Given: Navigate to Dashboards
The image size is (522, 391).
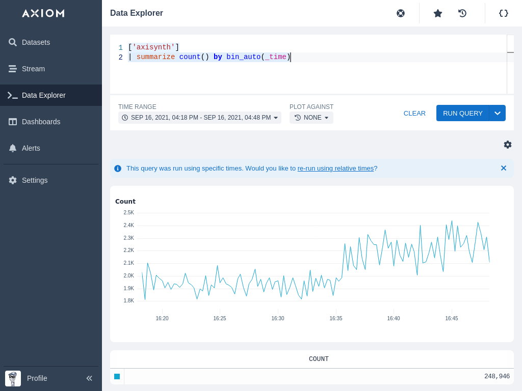Looking at the screenshot, I should tap(41, 122).
